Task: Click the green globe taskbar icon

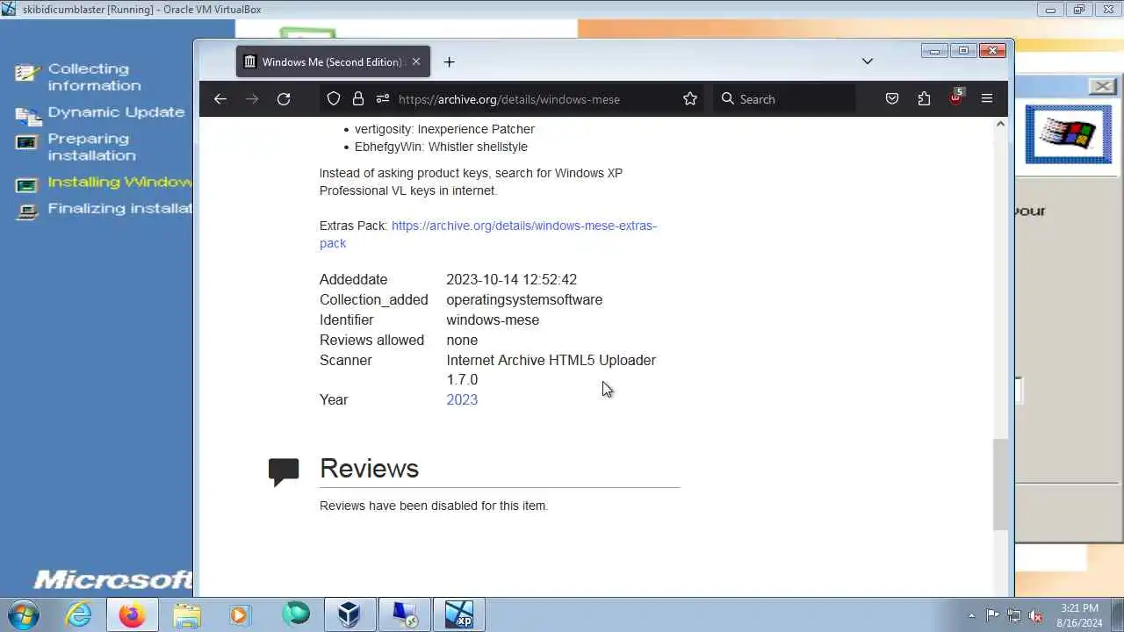Action: click(296, 614)
